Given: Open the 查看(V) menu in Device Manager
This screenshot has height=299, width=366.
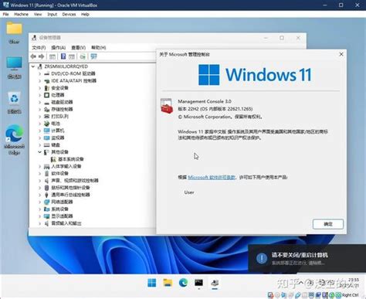Looking at the screenshot, I should click(79, 48).
